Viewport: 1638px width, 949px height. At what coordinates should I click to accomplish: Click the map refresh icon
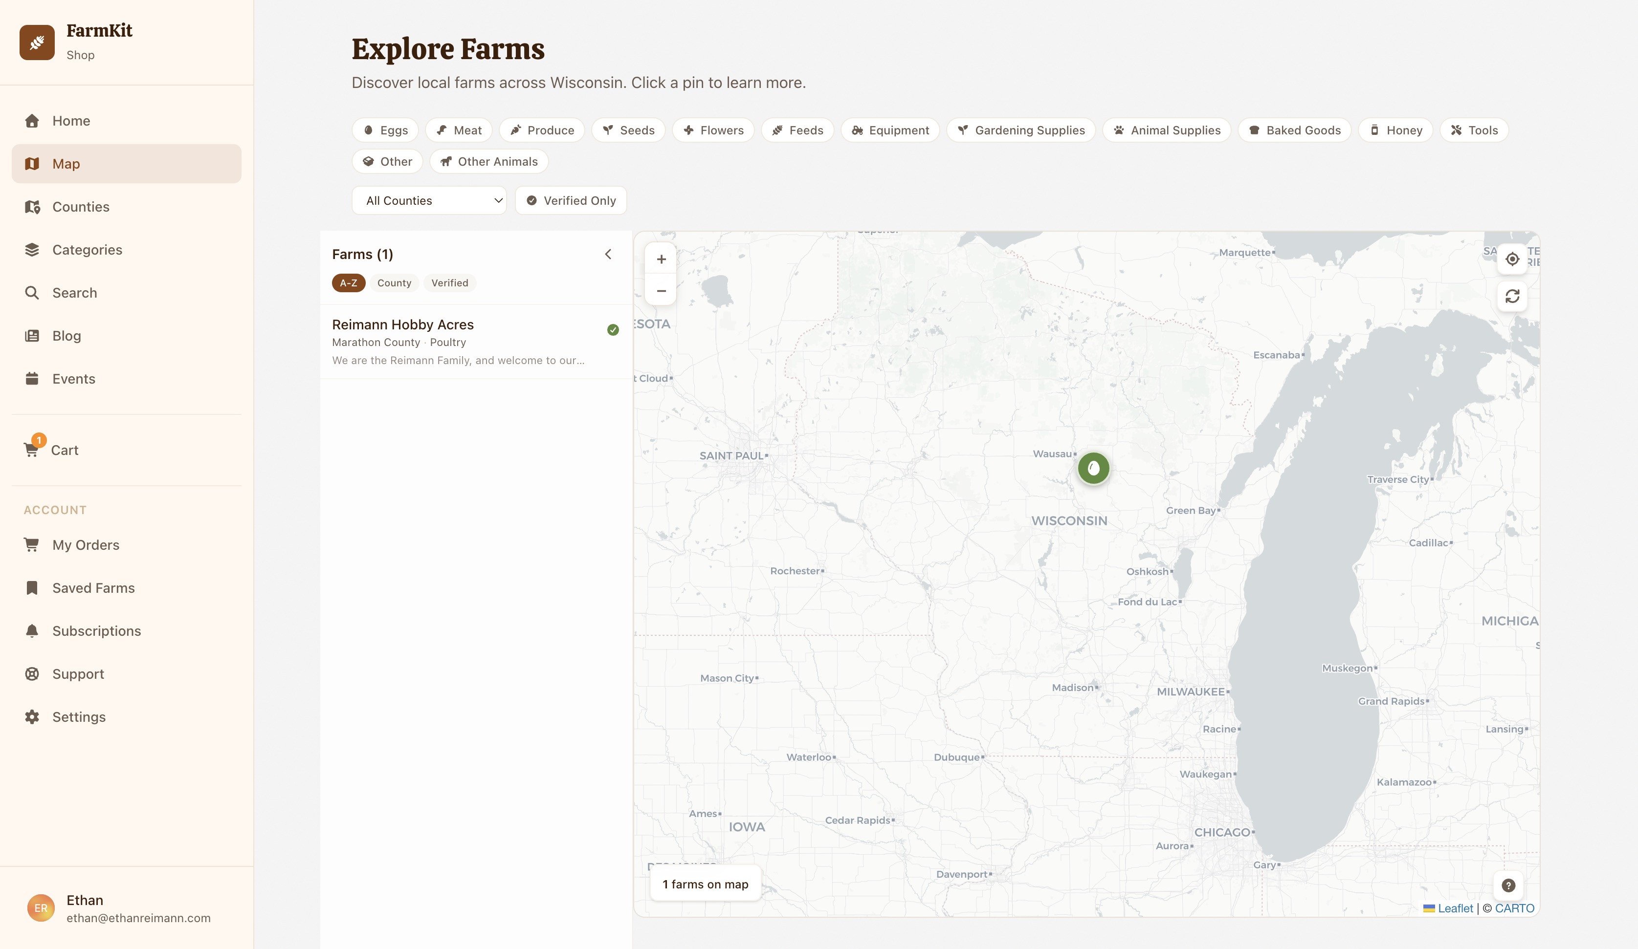1512,296
